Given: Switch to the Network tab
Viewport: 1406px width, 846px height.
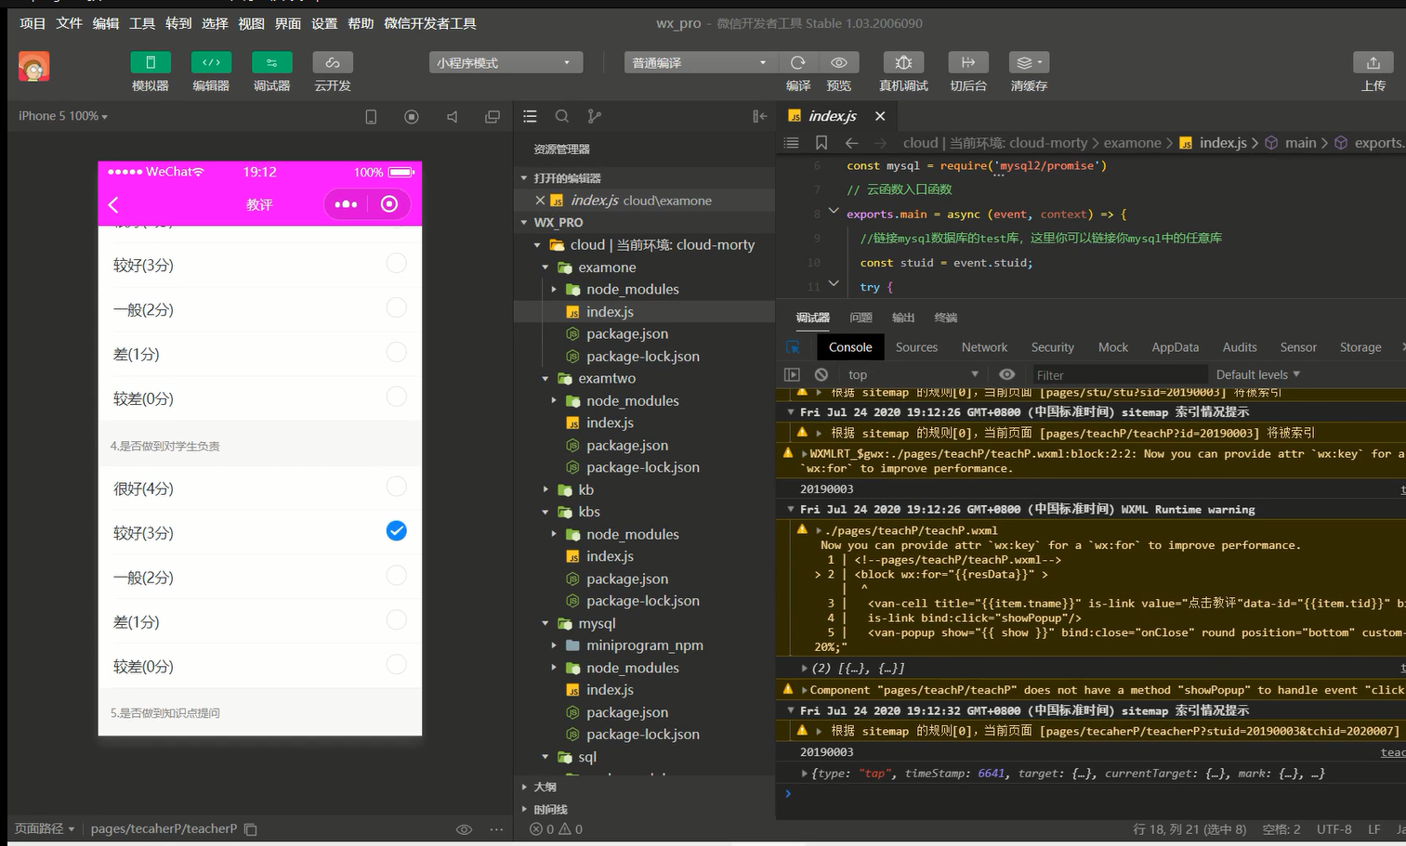Looking at the screenshot, I should click(x=984, y=347).
